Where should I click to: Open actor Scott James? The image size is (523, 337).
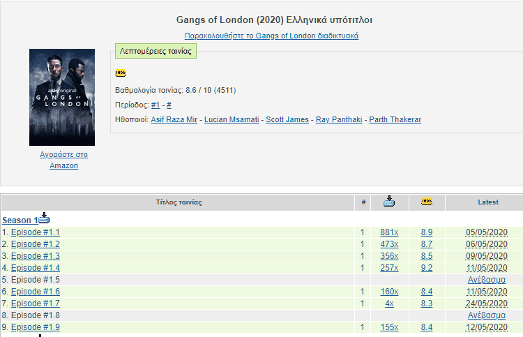click(x=287, y=119)
